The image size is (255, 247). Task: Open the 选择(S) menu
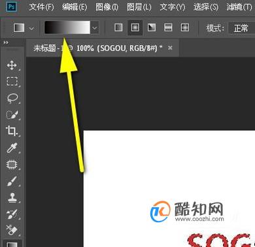206,7
